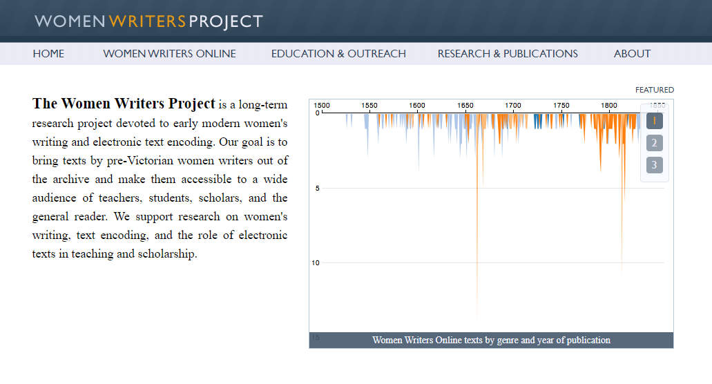The width and height of the screenshot is (712, 384).
Task: Click the 1700 tick label
Action: click(x=513, y=105)
